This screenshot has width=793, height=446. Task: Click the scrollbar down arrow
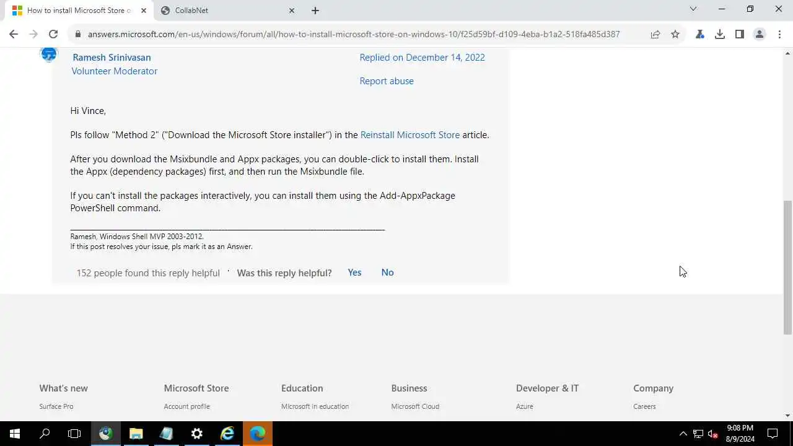tap(787, 416)
